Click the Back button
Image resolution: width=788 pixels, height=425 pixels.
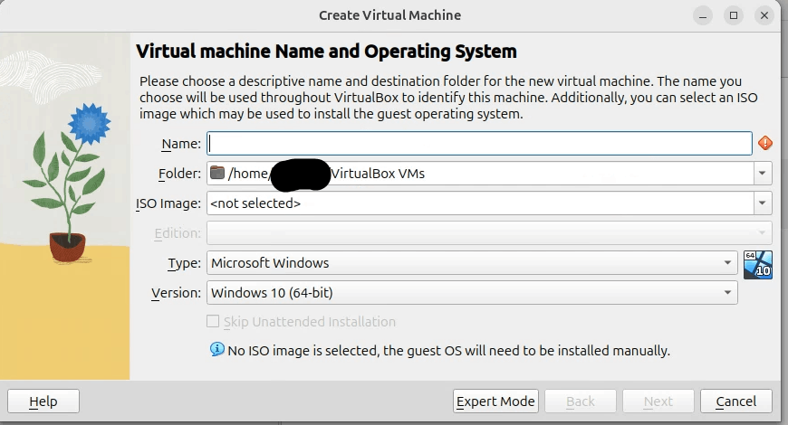pyautogui.click(x=581, y=401)
